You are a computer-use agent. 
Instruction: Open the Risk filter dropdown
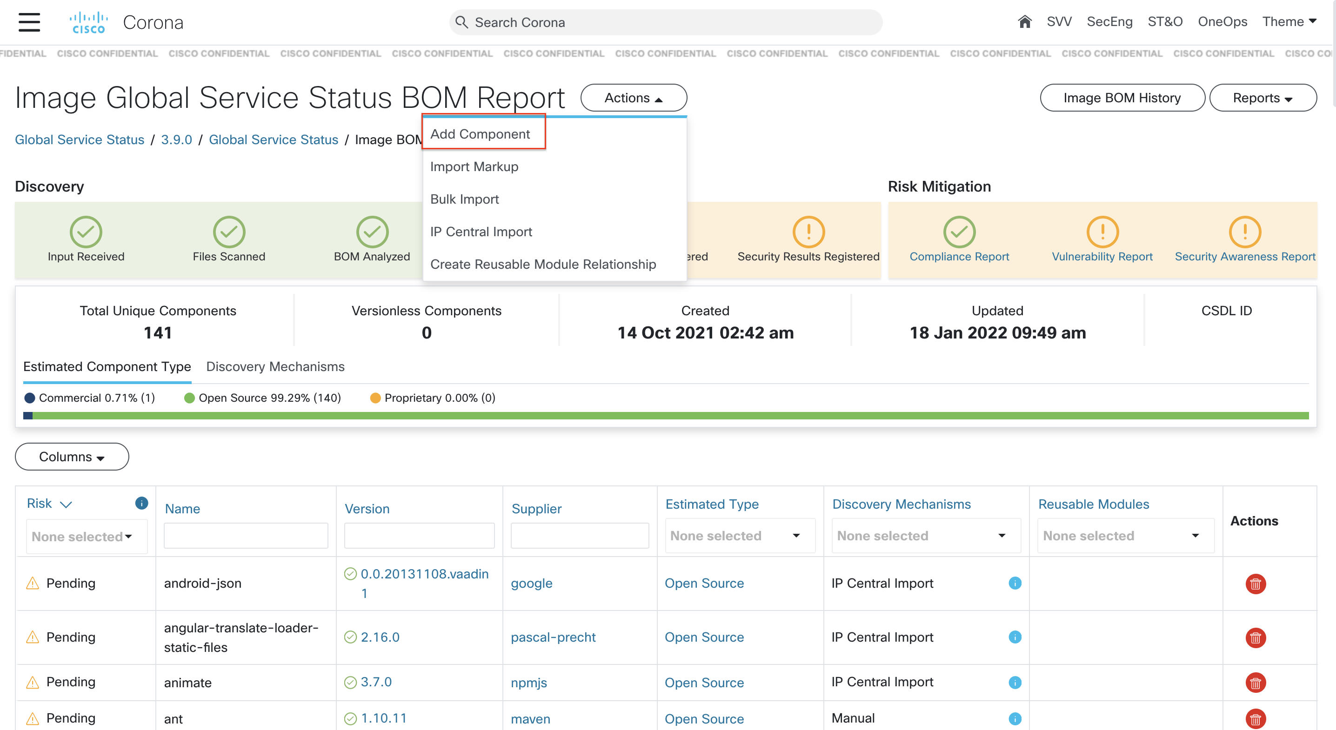(x=87, y=537)
